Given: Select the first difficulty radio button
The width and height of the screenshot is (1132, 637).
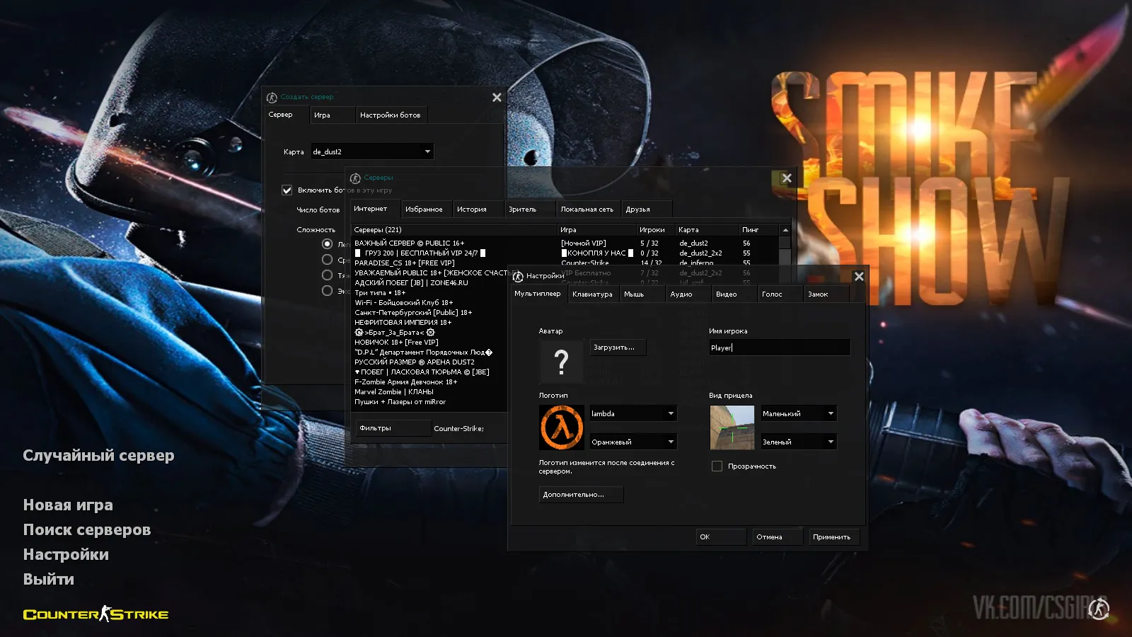Looking at the screenshot, I should point(327,244).
